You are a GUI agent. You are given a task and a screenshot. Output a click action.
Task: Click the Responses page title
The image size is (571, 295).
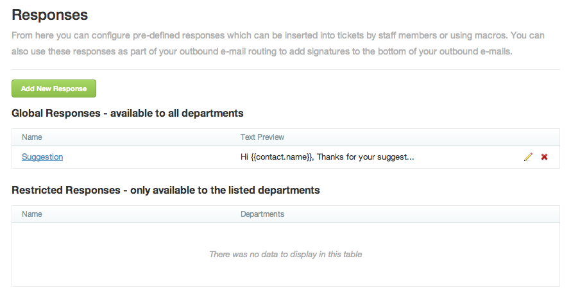click(49, 15)
